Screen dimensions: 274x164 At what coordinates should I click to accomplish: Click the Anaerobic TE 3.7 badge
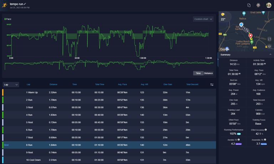click(264, 144)
